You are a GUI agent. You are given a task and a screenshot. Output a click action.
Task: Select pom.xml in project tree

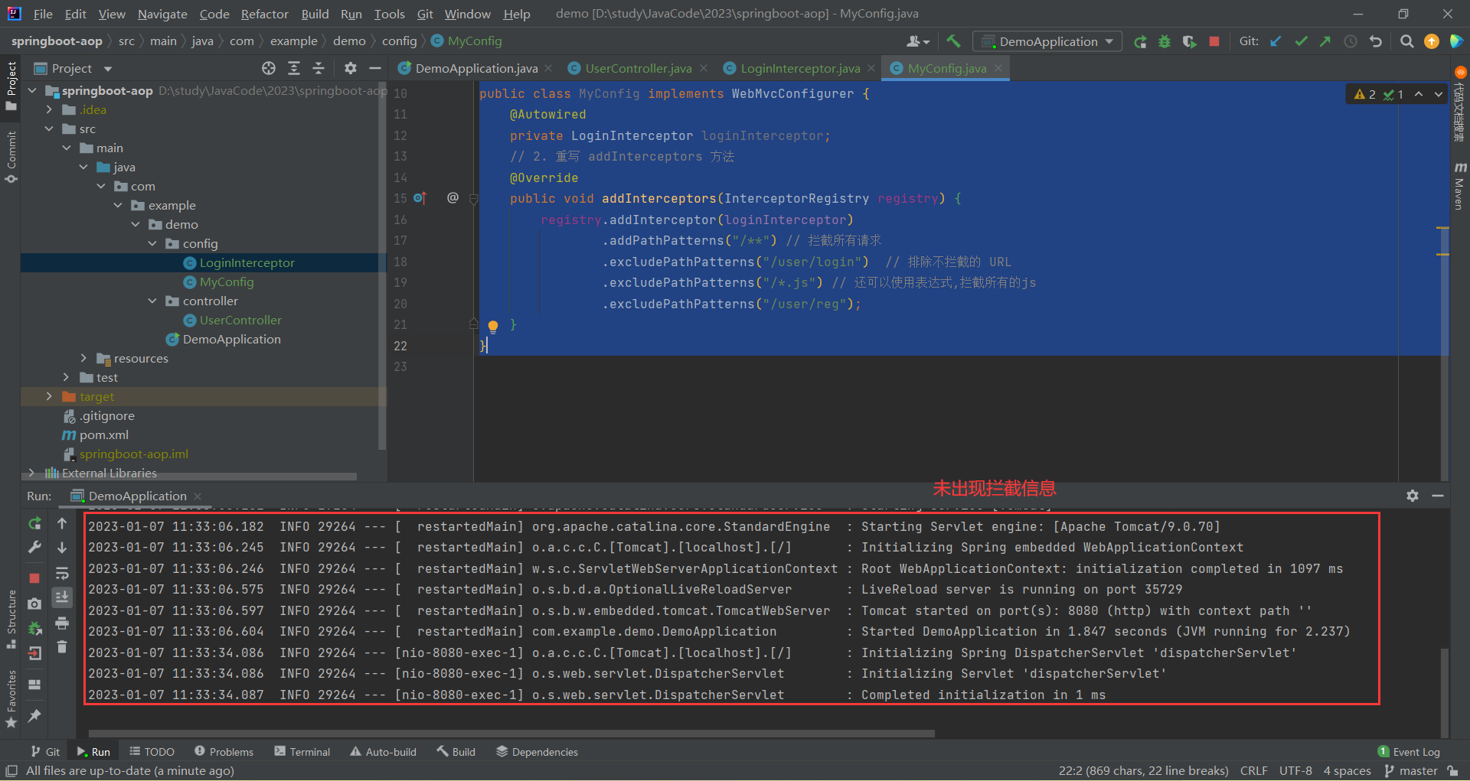[x=104, y=435]
